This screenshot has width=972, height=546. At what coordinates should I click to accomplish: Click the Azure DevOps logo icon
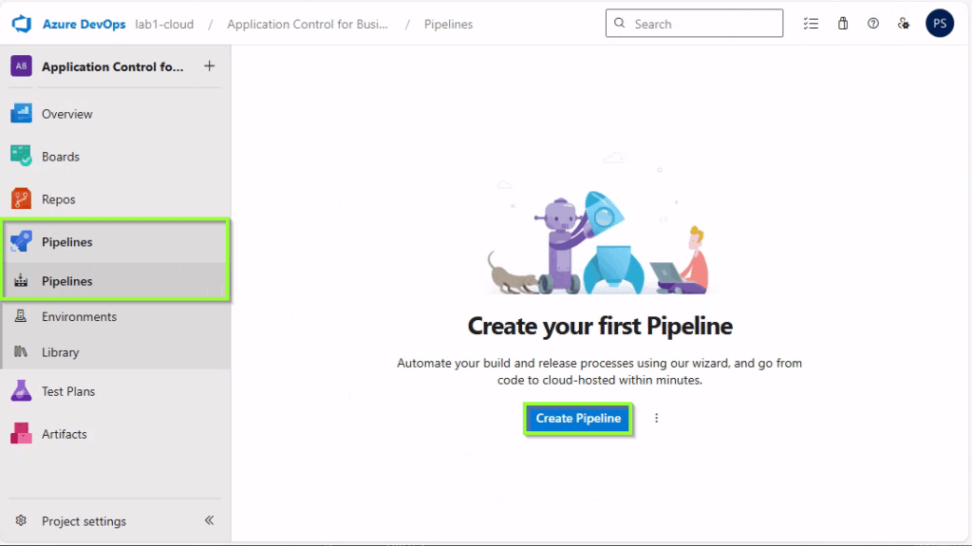22,24
